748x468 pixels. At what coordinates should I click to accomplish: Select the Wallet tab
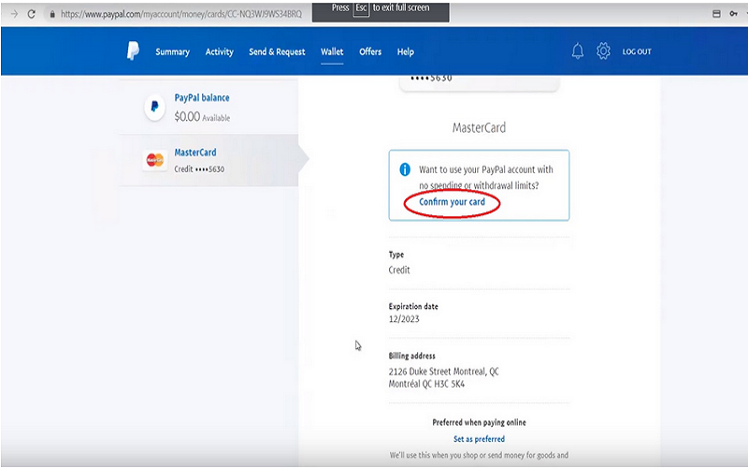pyautogui.click(x=332, y=51)
